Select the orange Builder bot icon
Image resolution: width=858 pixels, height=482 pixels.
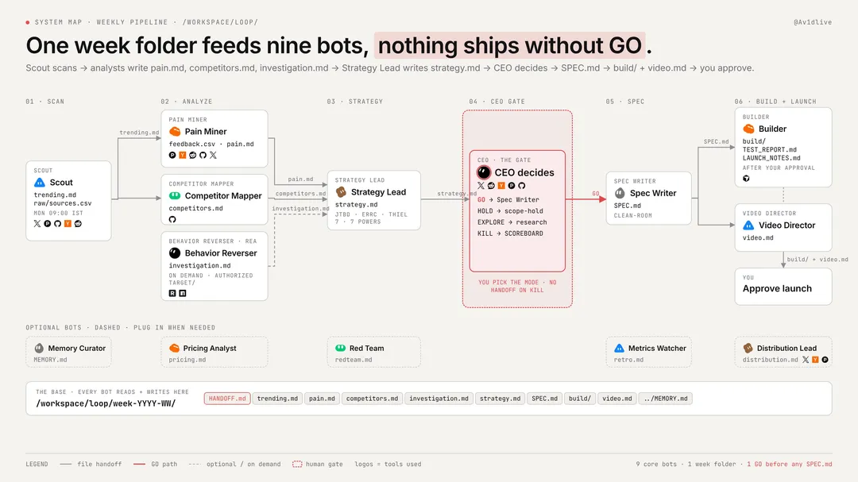click(748, 129)
